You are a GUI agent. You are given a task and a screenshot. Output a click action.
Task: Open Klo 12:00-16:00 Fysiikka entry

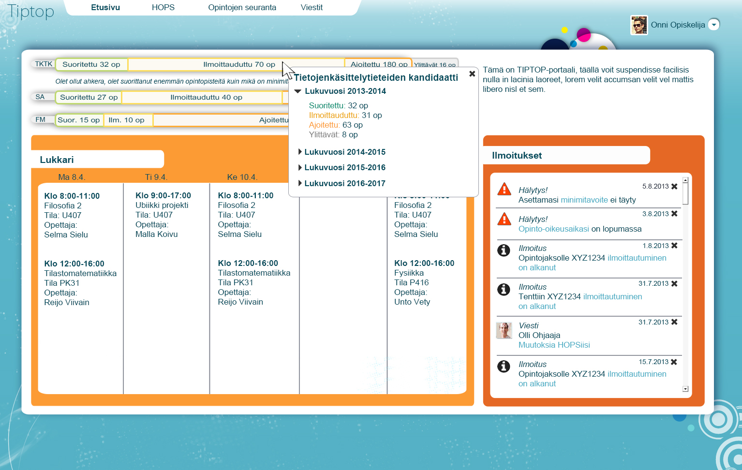(x=424, y=282)
